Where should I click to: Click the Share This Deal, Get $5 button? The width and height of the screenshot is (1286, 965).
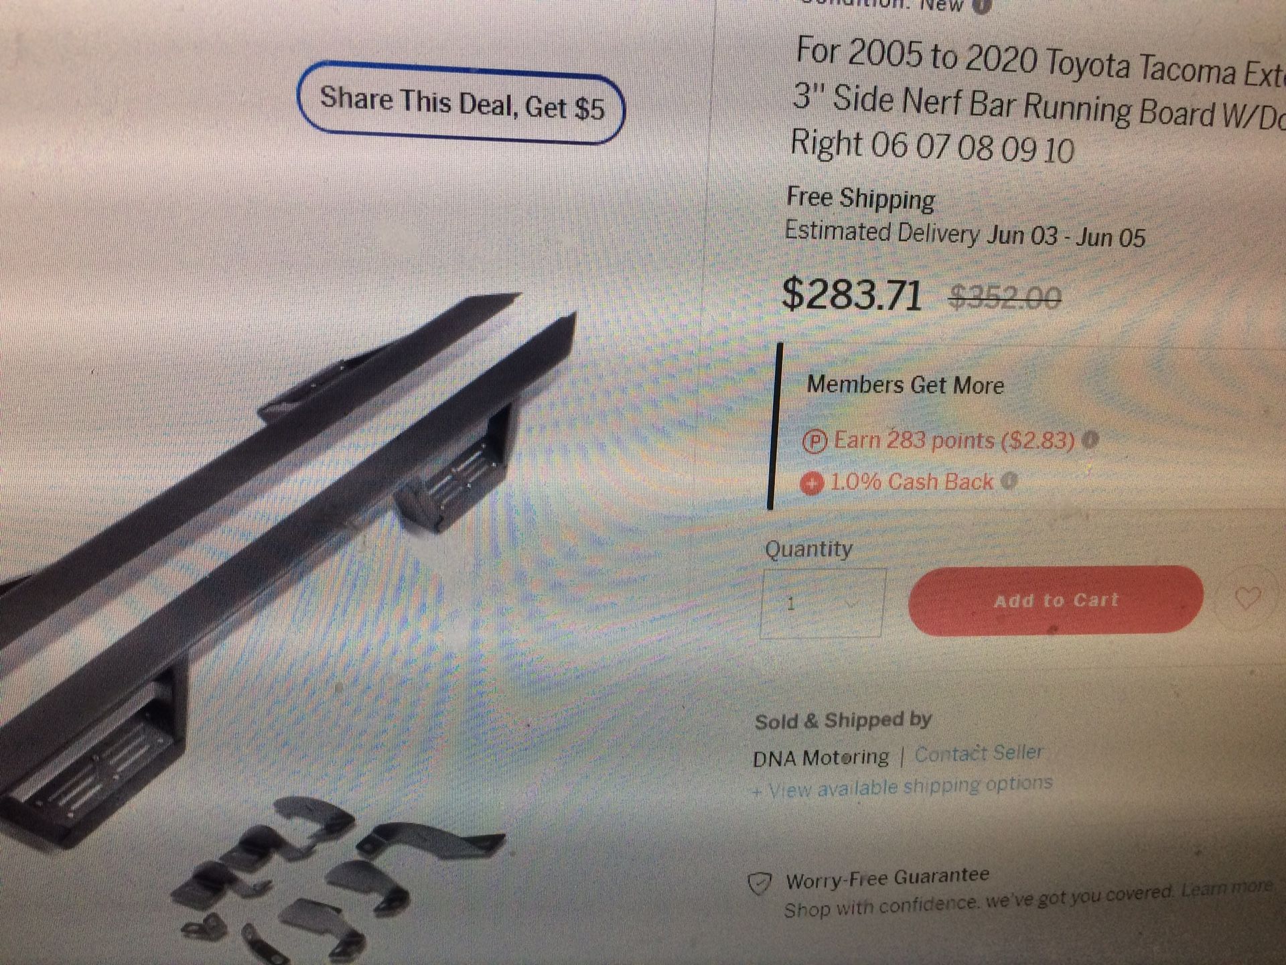pyautogui.click(x=461, y=103)
